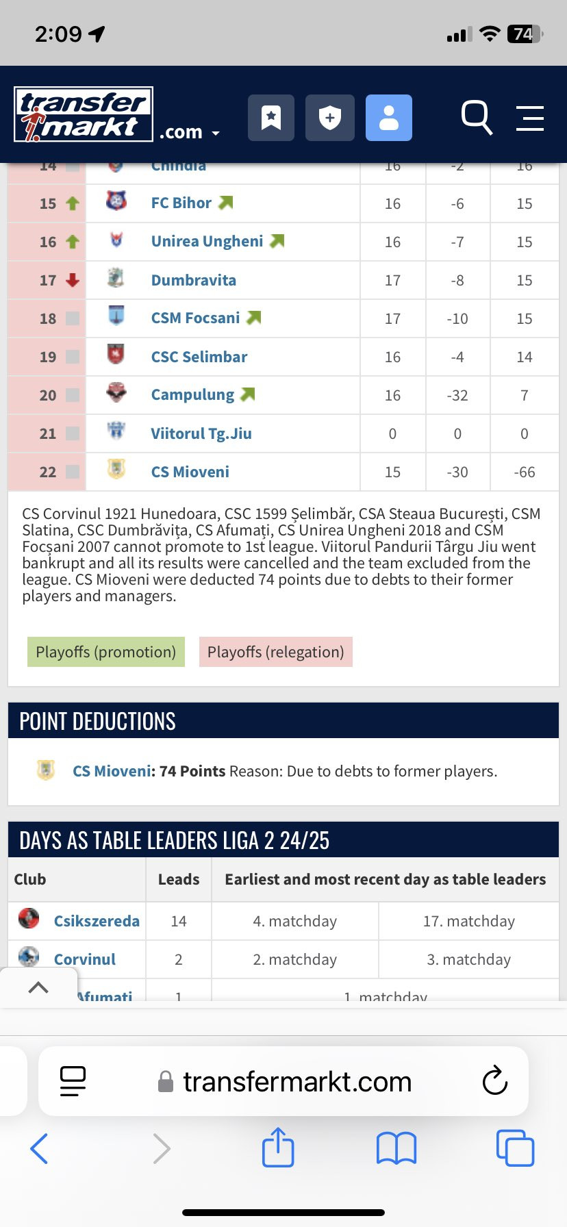Open the Safari page settings reader icon
Viewport: 567px width, 1227px height.
73,1081
